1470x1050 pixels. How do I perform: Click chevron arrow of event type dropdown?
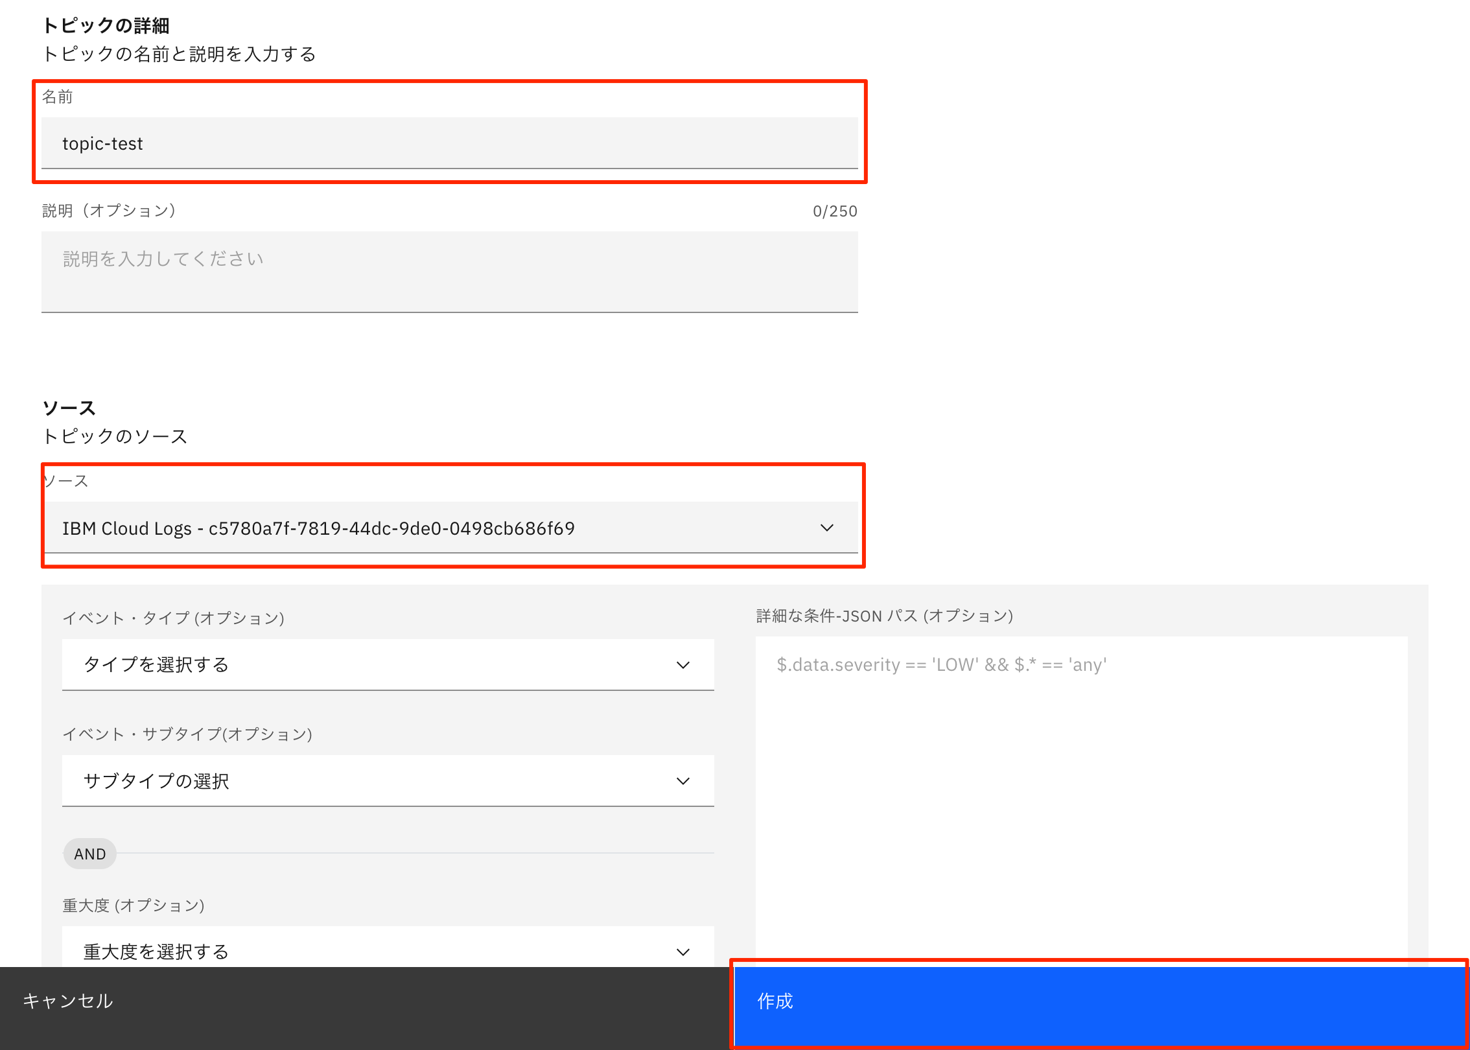pos(682,665)
